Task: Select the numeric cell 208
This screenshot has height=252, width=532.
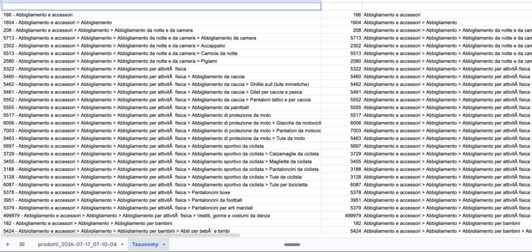Action: click(x=342, y=30)
